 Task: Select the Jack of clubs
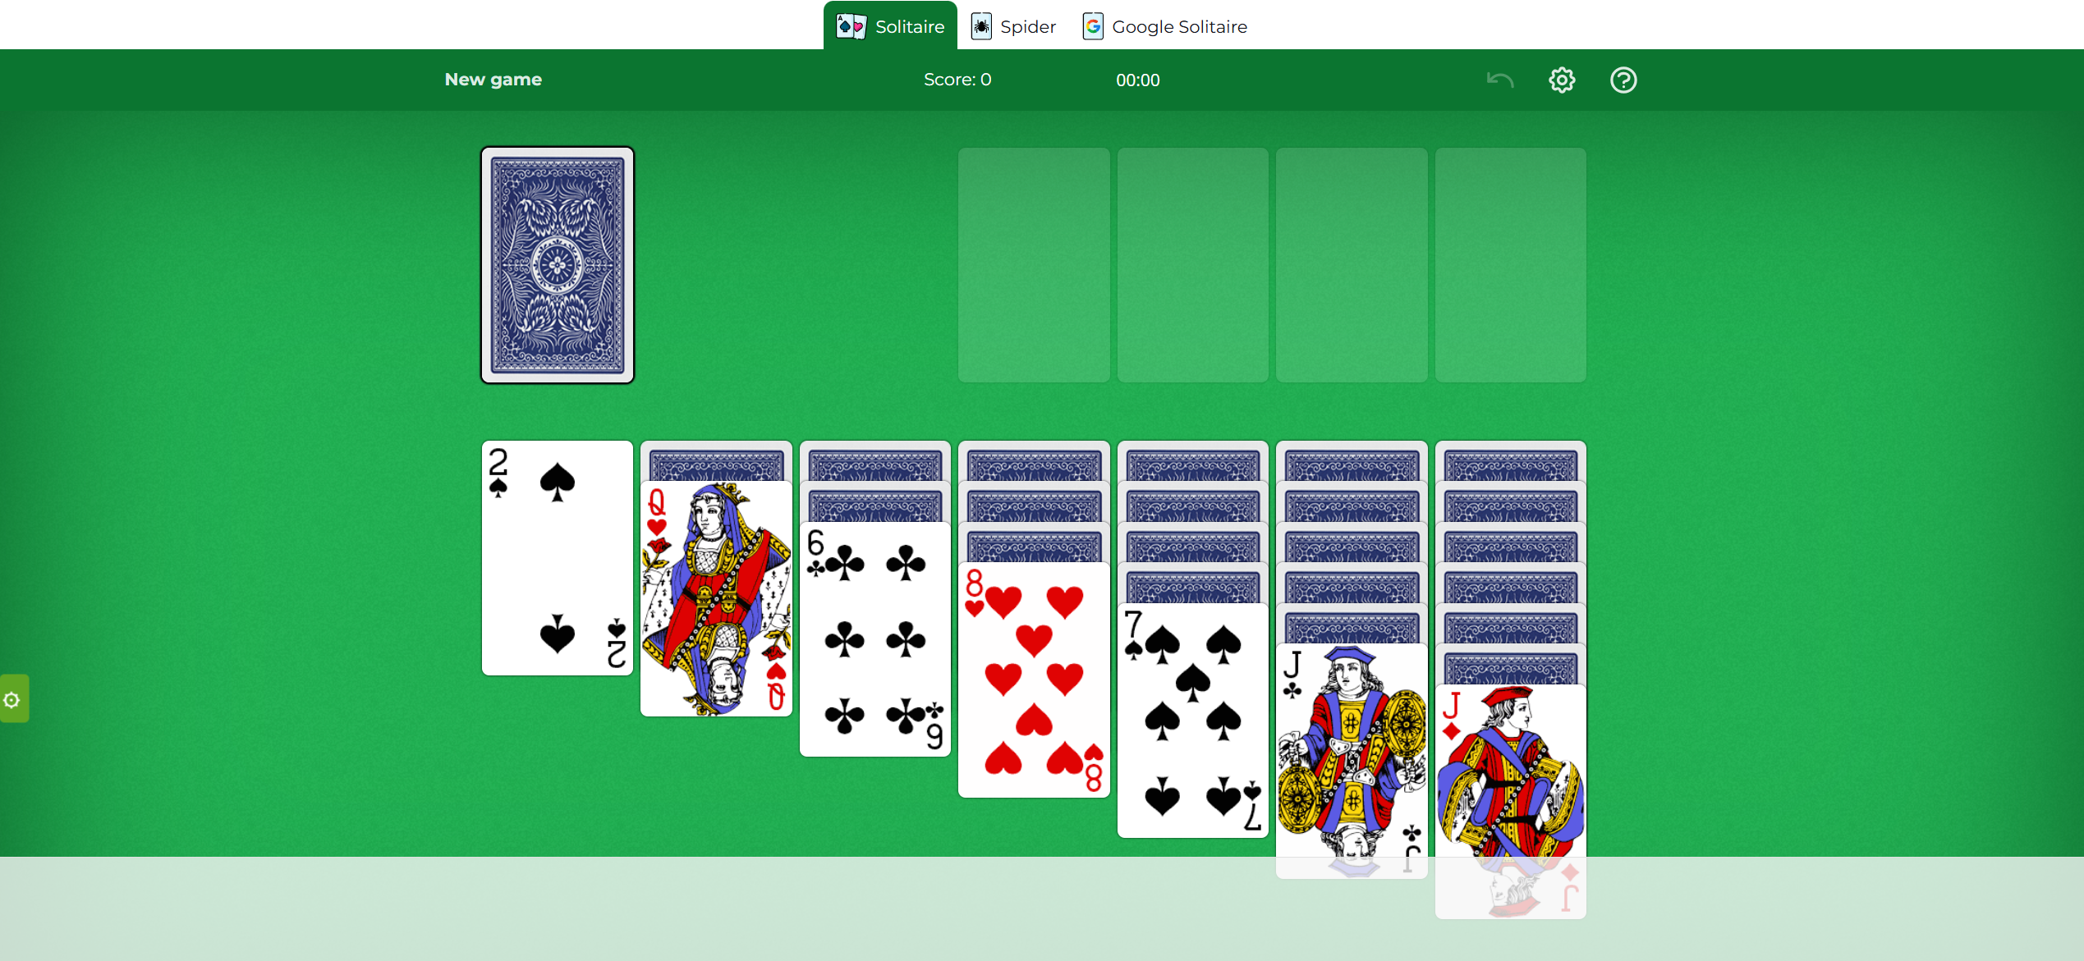1351,759
